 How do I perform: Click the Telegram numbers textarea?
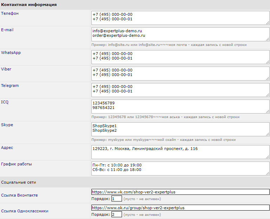(x=180, y=90)
